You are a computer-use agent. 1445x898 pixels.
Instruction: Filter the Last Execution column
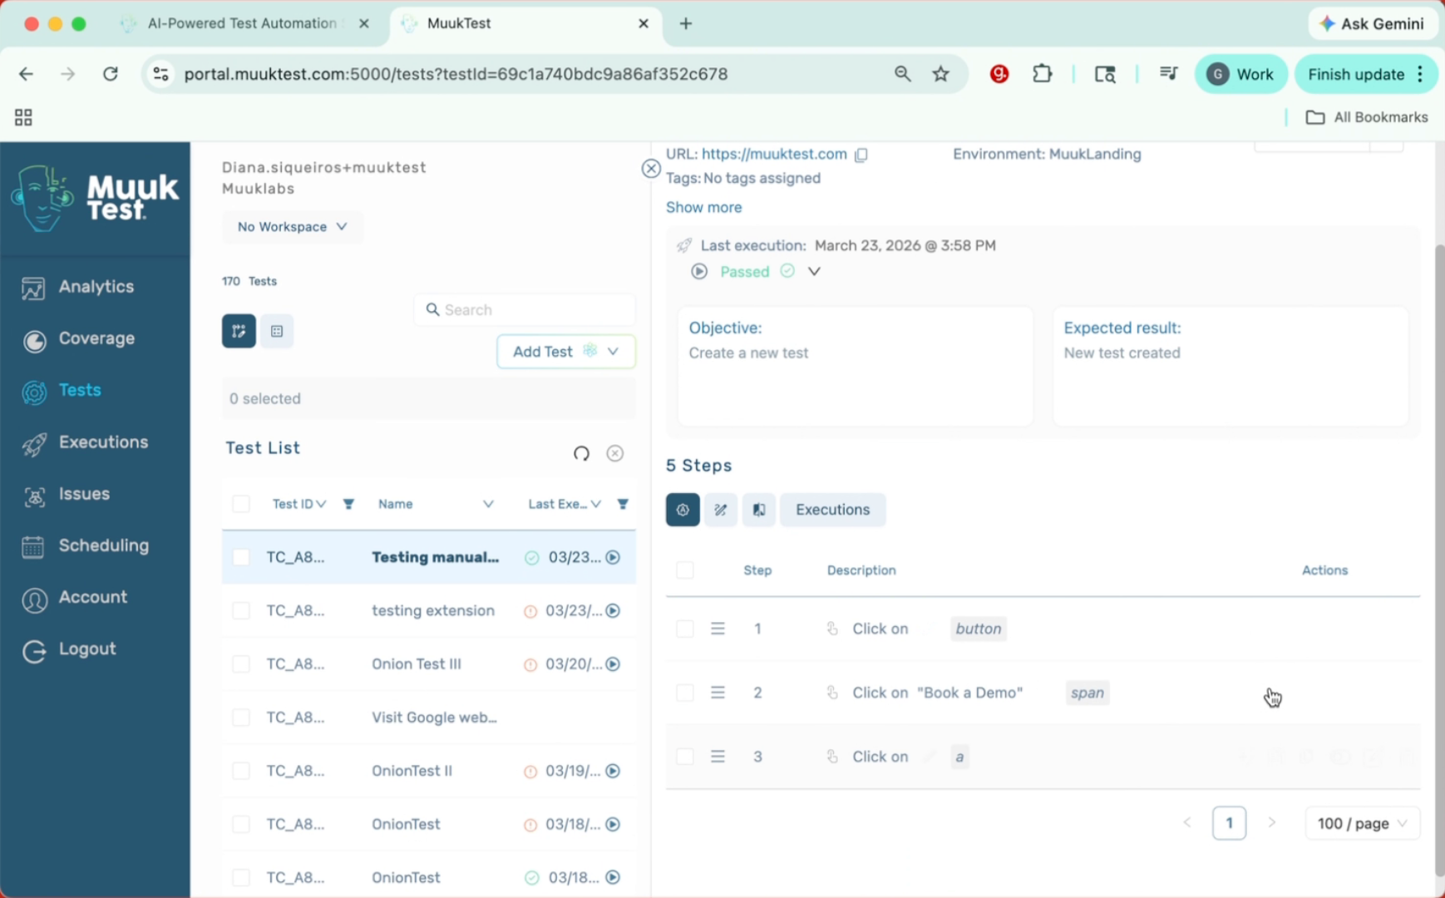point(623,504)
